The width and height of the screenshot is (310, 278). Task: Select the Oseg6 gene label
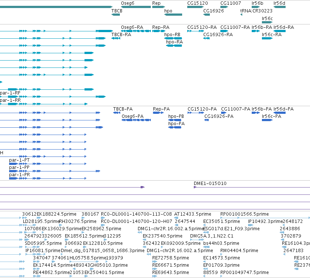[127, 3]
